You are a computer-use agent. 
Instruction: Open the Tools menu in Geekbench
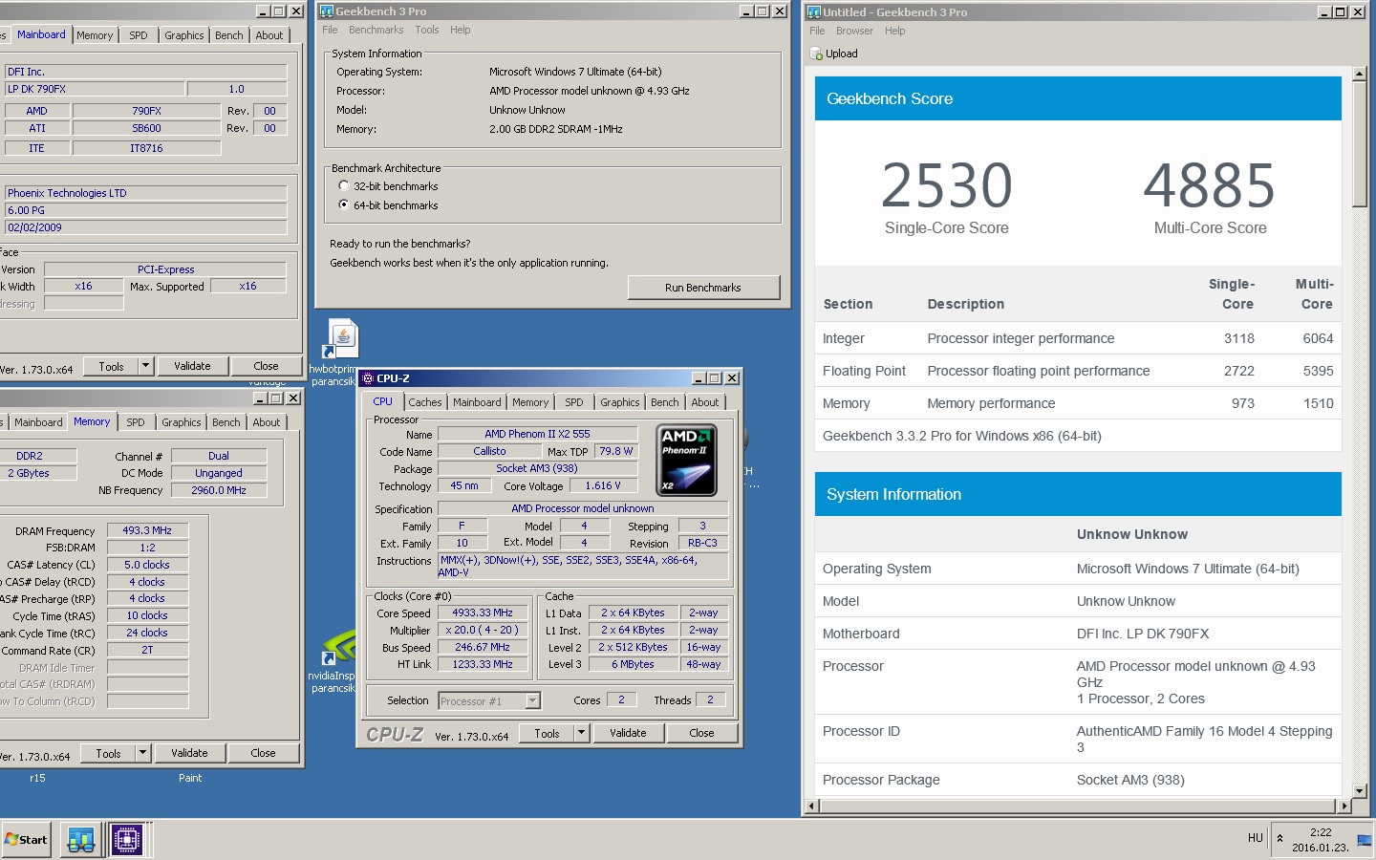[427, 30]
